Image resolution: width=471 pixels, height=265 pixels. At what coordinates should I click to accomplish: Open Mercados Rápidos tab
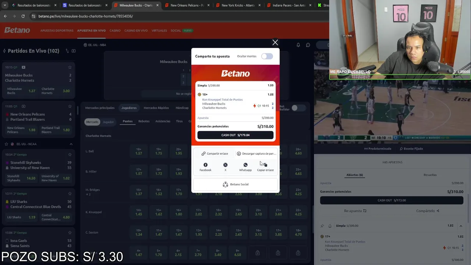156,108
